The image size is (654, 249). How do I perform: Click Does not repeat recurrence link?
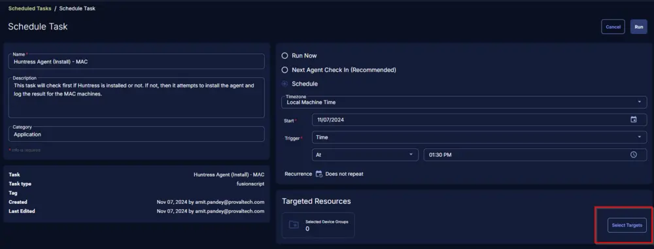344,174
